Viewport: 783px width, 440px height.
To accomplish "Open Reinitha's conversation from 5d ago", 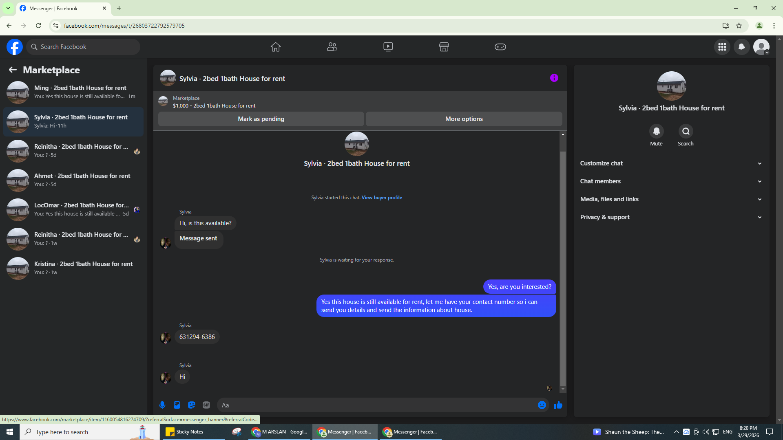I will pyautogui.click(x=73, y=151).
